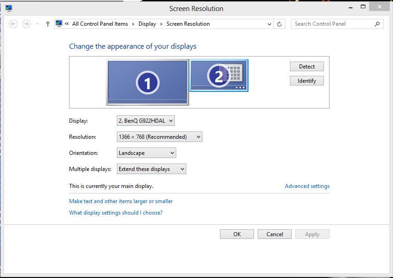Open the address bar history dropdown
The height and width of the screenshot is (278, 393).
tap(269, 24)
